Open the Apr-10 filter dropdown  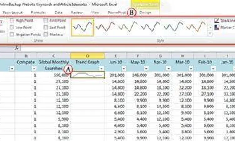(x=169, y=69)
